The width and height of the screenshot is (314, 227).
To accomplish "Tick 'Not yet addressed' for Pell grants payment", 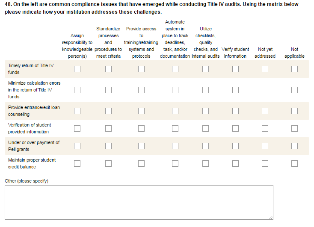I will pyautogui.click(x=265, y=146).
